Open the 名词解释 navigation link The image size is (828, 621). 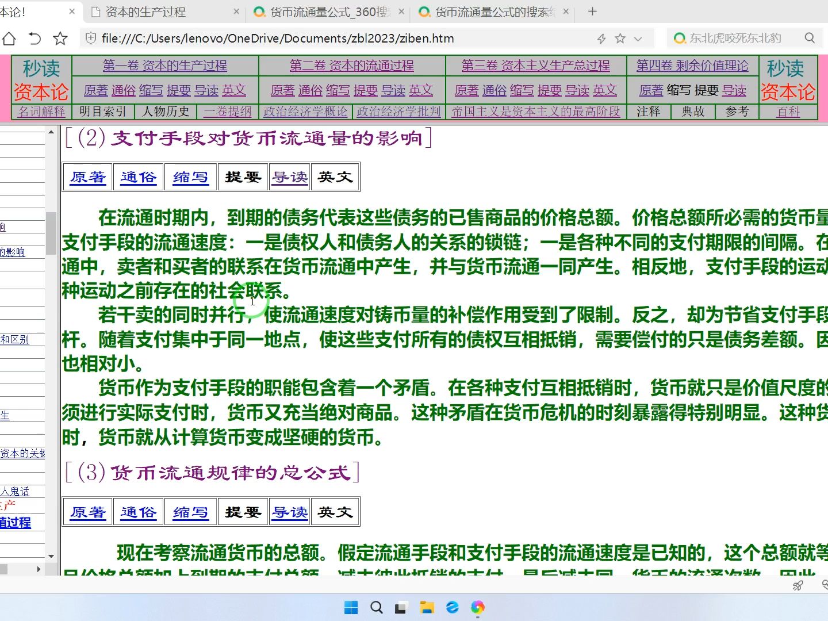click(x=41, y=112)
